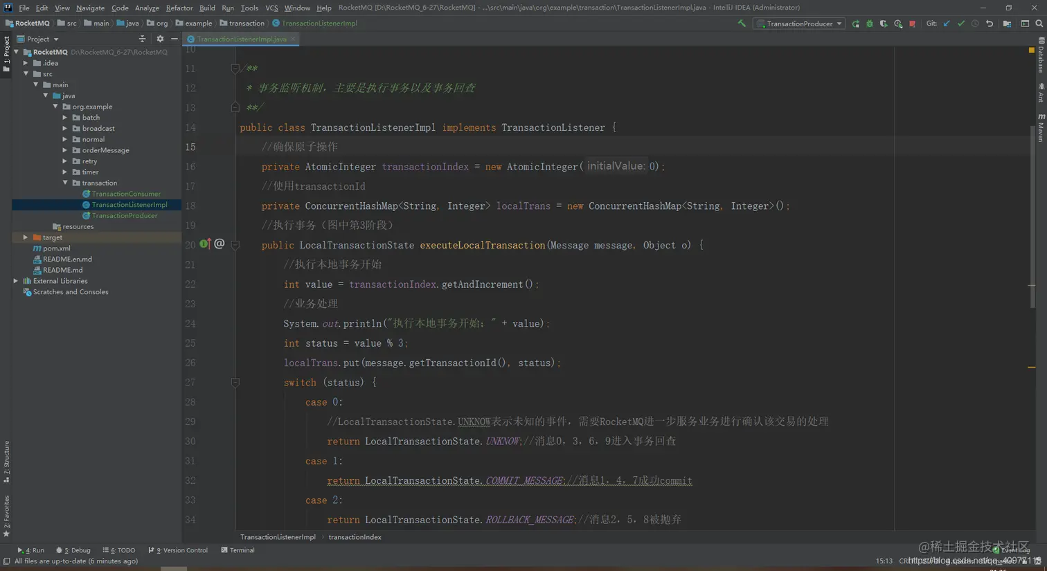Open Search Everywhere magnifier icon
The height and width of the screenshot is (571, 1047).
[1039, 24]
